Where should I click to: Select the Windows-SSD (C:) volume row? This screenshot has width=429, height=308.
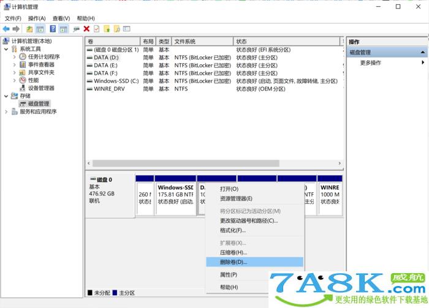point(214,81)
